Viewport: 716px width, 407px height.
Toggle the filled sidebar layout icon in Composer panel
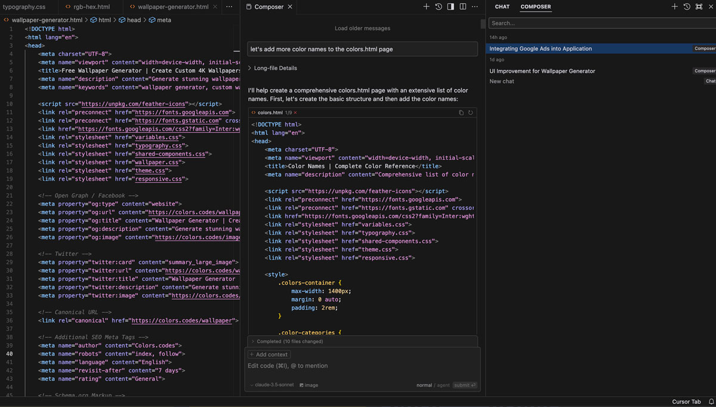coord(450,7)
